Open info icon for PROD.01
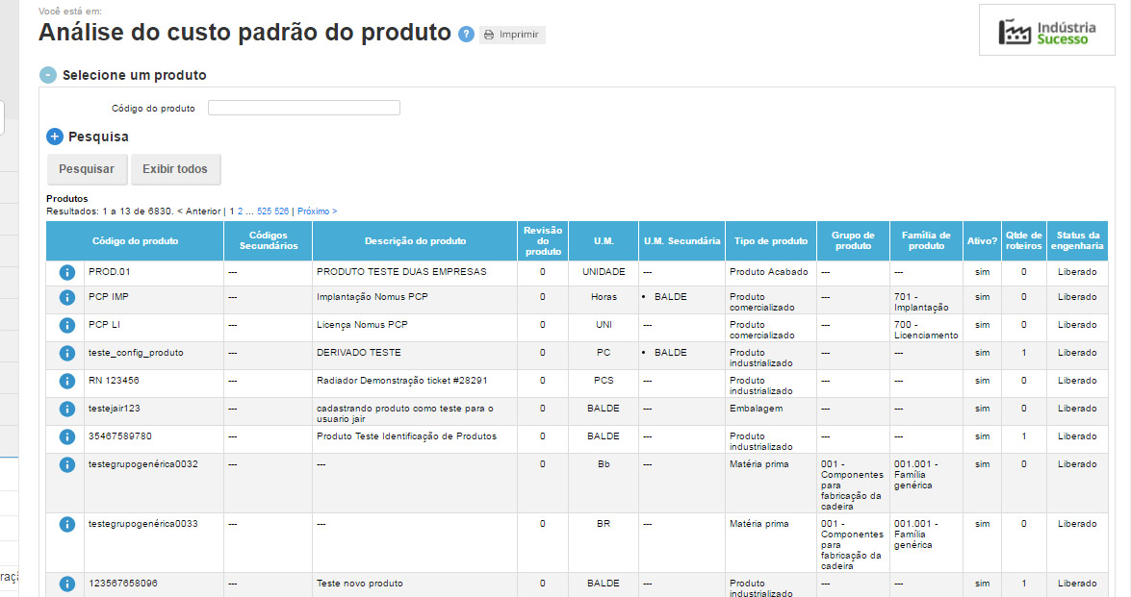 [66, 272]
